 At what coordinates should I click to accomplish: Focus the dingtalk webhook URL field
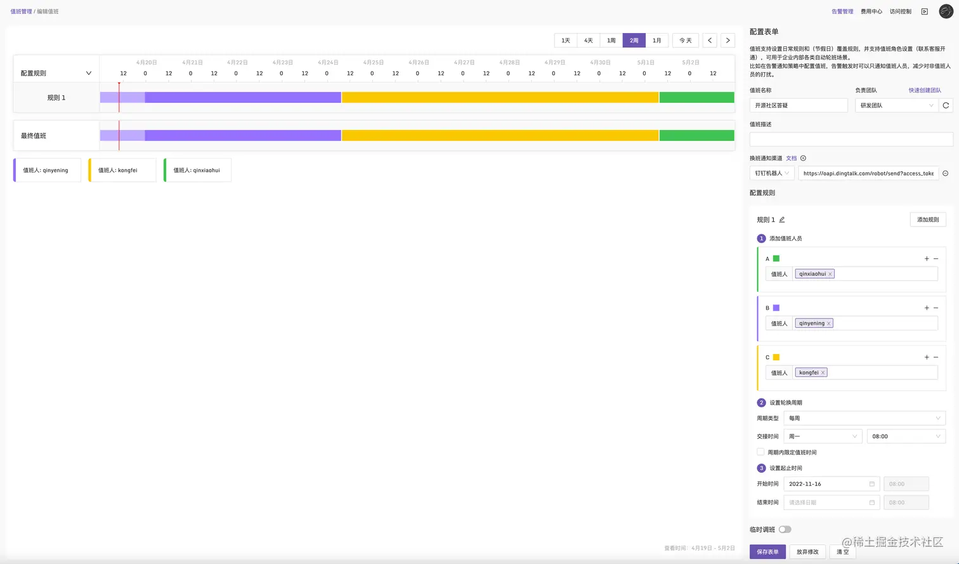coord(868,173)
